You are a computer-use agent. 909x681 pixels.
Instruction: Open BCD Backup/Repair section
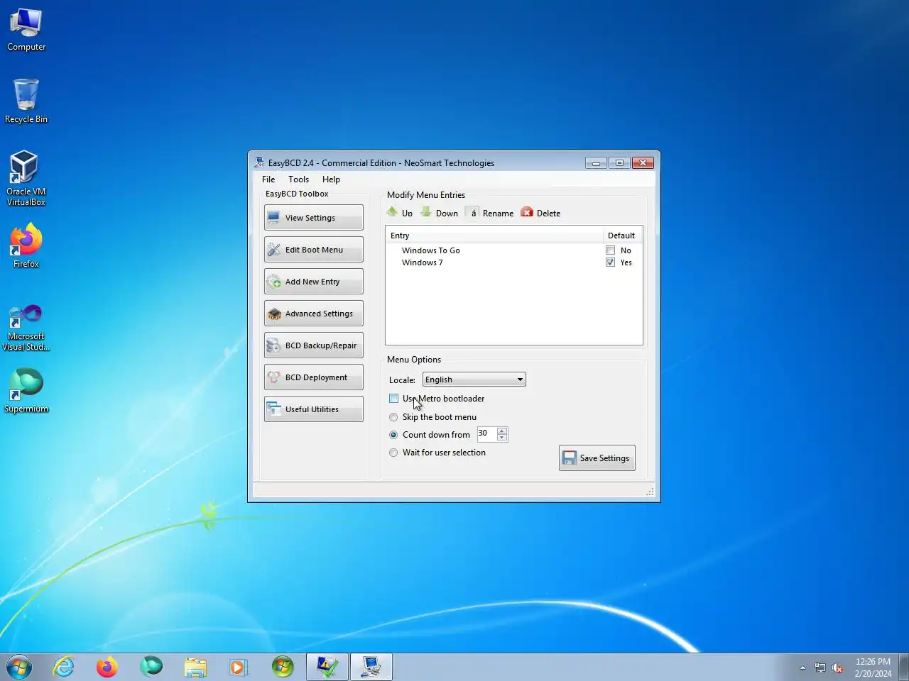click(313, 345)
